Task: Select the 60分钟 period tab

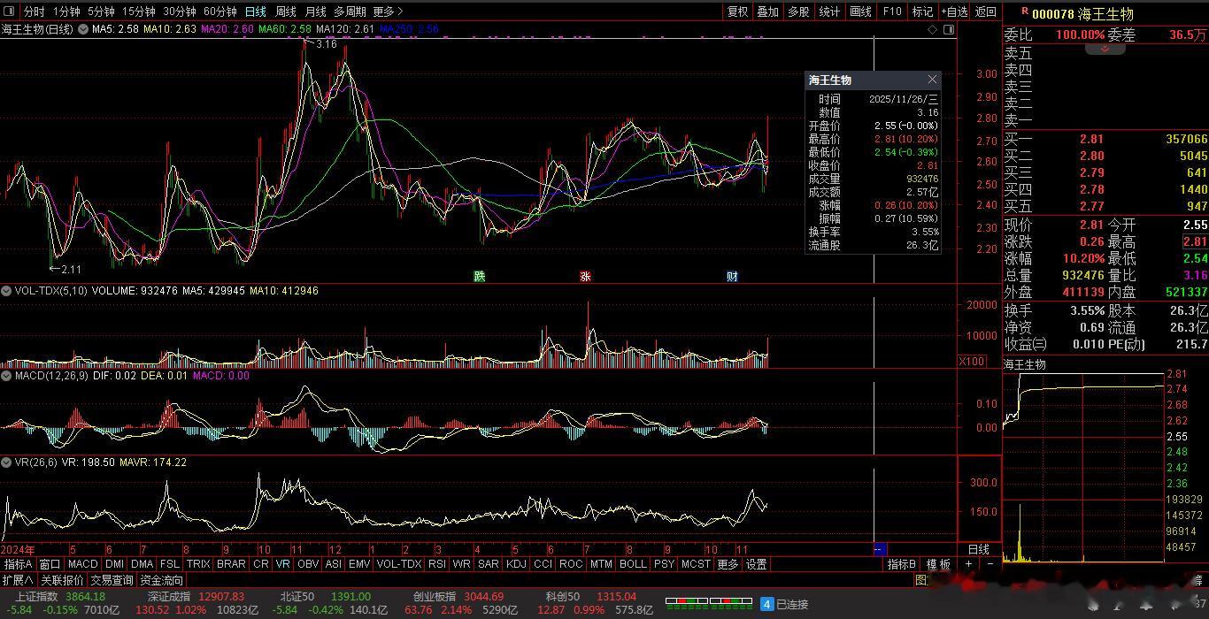Action: tap(219, 11)
